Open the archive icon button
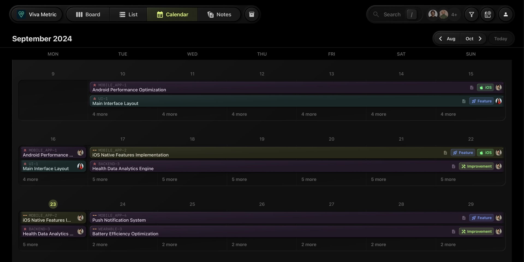 point(251,14)
